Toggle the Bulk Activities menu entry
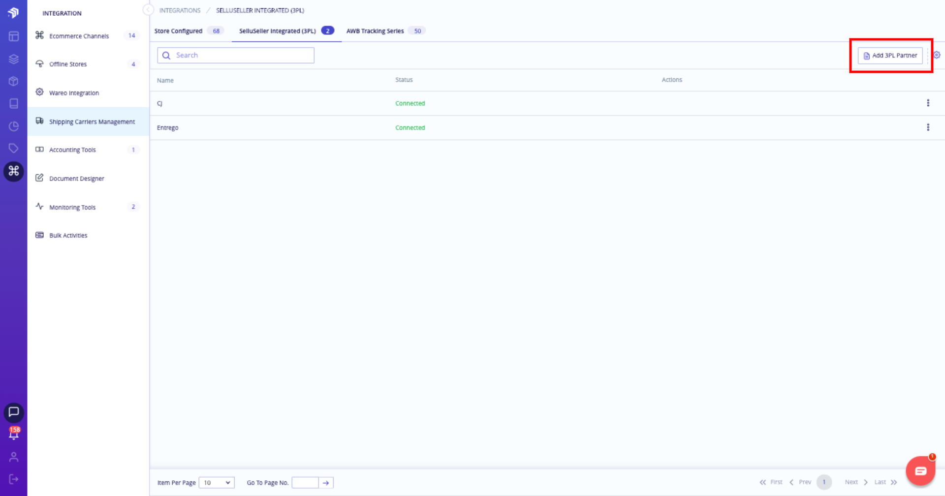The width and height of the screenshot is (945, 496). [x=68, y=235]
